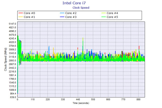Click the green Core #5 legend line
Screen dimensions: 162x108
[x=103, y=17]
